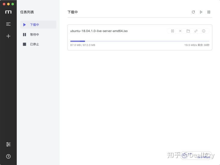Add a new download task with plus icon
This screenshot has height=165, width=220.
8,36
